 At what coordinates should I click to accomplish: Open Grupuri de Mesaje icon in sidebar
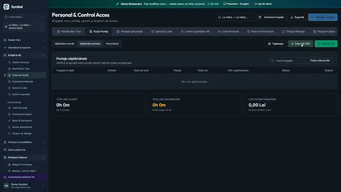pyautogui.click(x=10, y=134)
